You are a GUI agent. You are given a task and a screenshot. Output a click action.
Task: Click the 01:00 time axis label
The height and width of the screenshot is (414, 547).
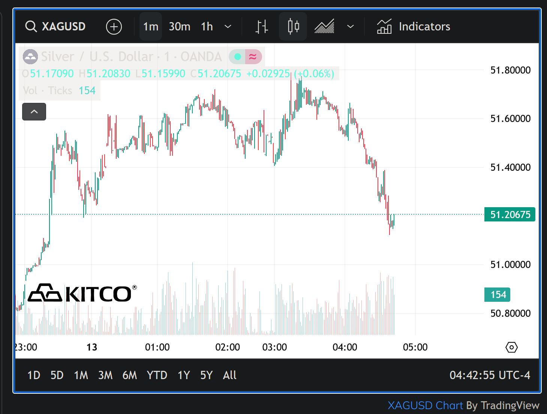click(x=157, y=347)
